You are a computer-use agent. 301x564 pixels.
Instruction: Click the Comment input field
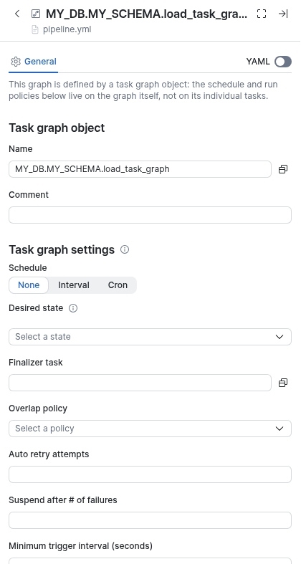(x=150, y=215)
